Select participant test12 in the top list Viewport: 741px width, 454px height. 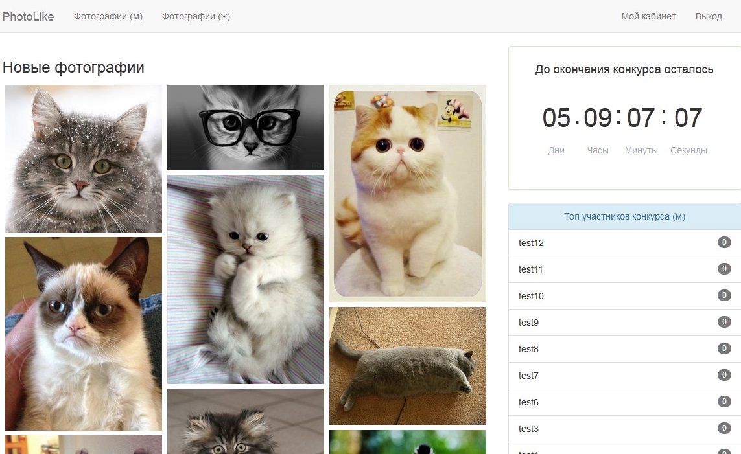(625, 243)
